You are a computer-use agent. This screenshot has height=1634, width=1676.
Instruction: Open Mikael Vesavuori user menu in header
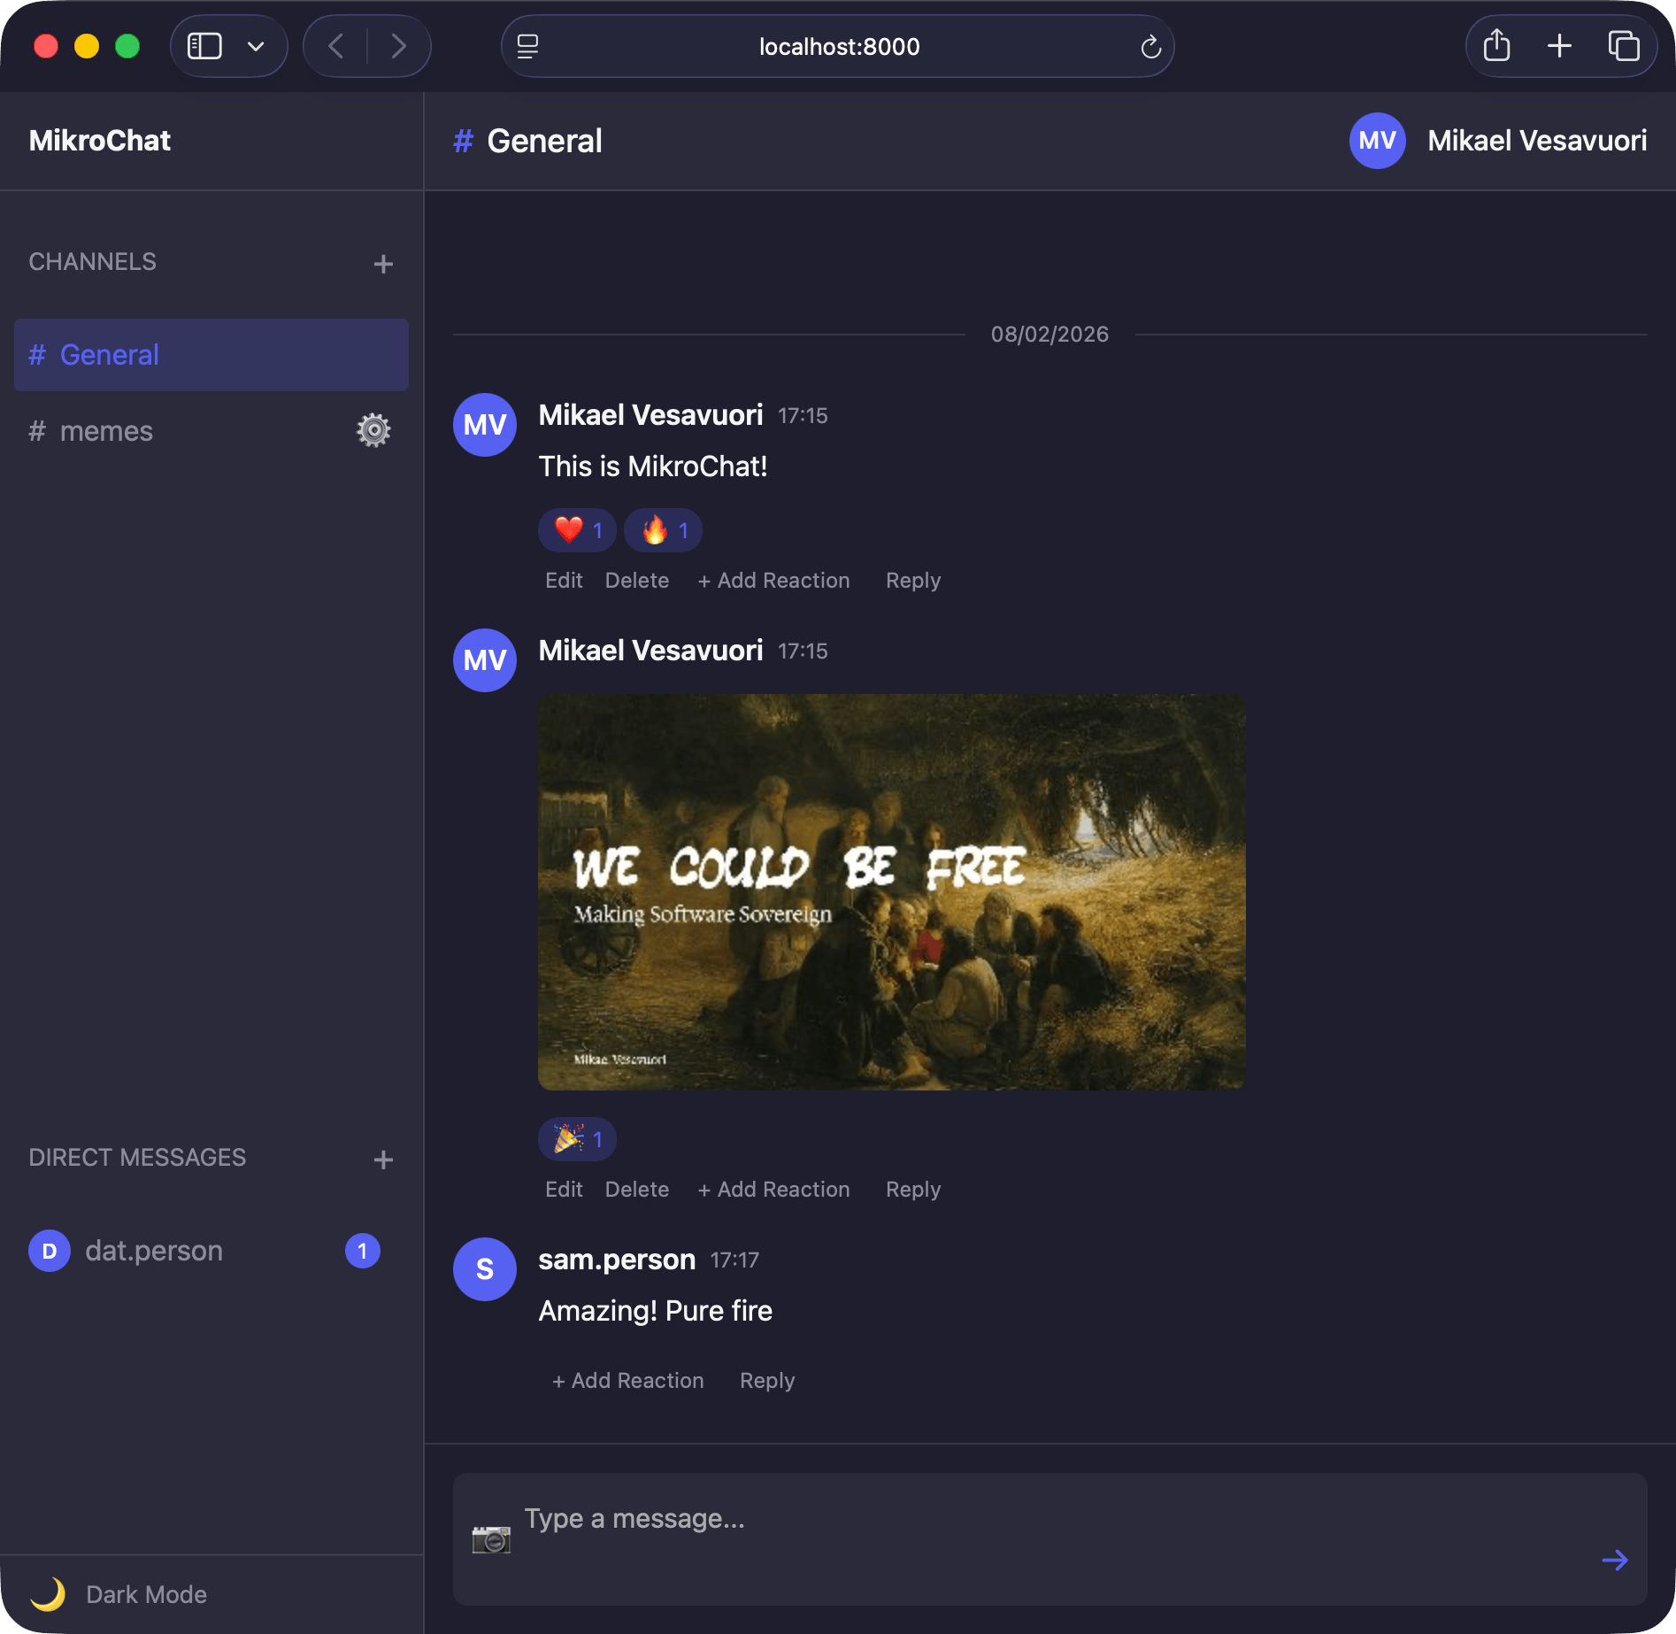point(1497,141)
